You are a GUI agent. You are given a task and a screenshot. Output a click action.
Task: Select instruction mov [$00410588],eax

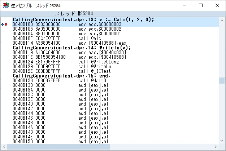coord(115,43)
